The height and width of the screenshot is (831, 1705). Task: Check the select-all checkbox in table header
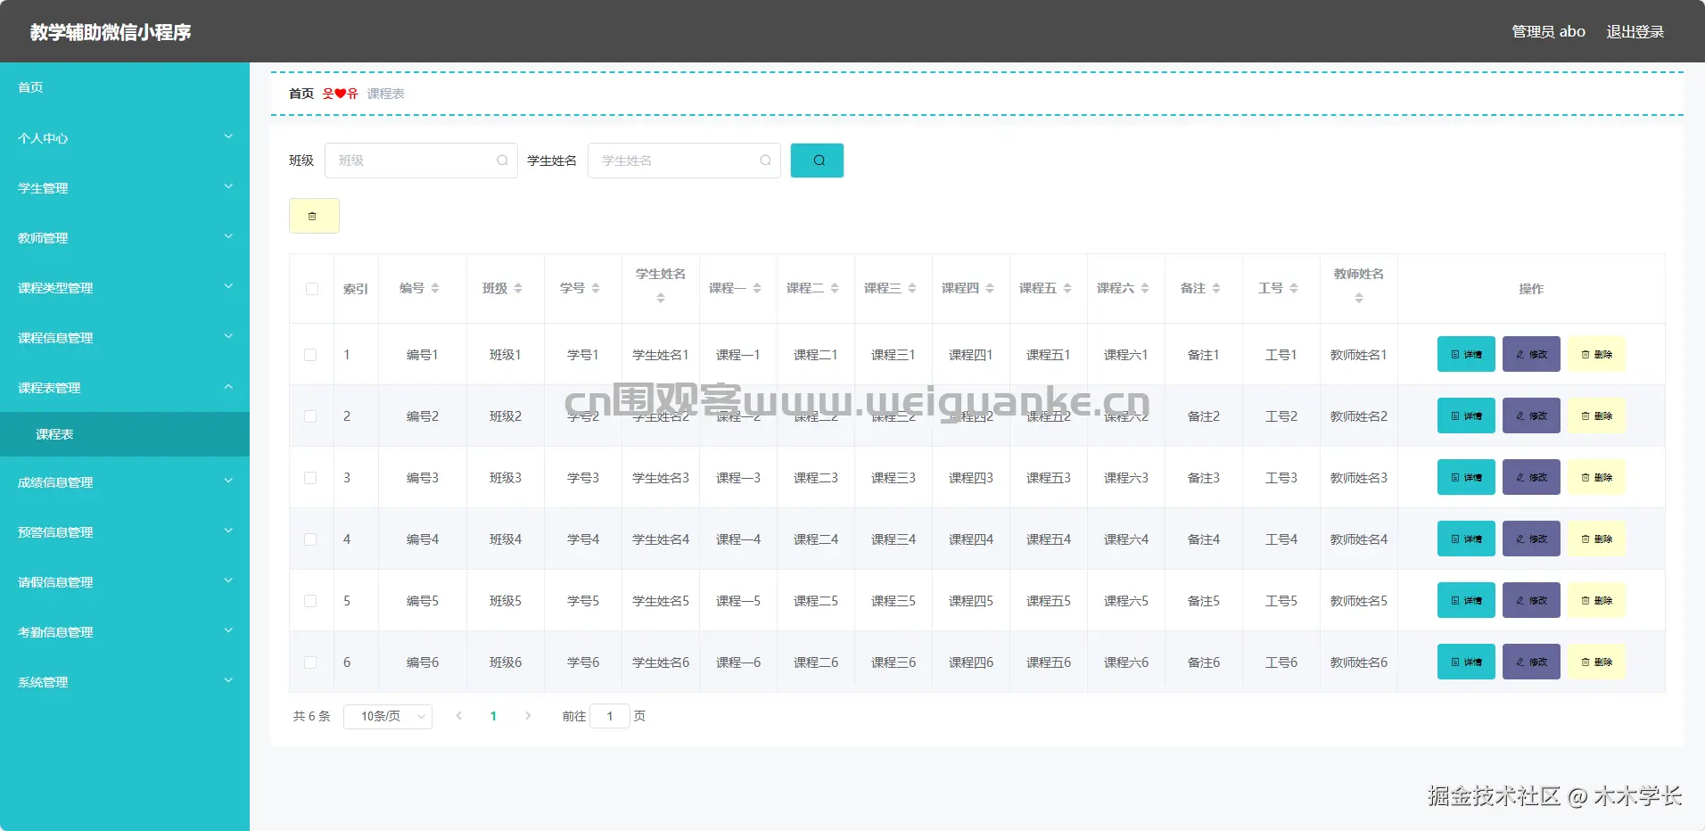click(311, 289)
